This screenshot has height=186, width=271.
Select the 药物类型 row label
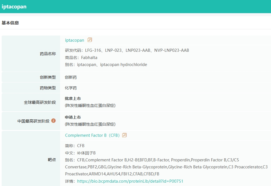pyautogui.click(x=48, y=88)
